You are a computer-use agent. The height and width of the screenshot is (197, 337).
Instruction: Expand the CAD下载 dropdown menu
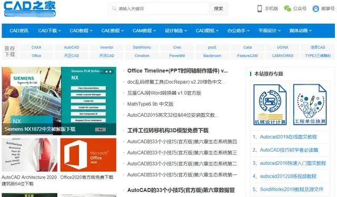tap(49, 31)
